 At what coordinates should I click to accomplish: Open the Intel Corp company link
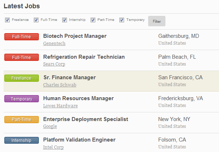53,147
